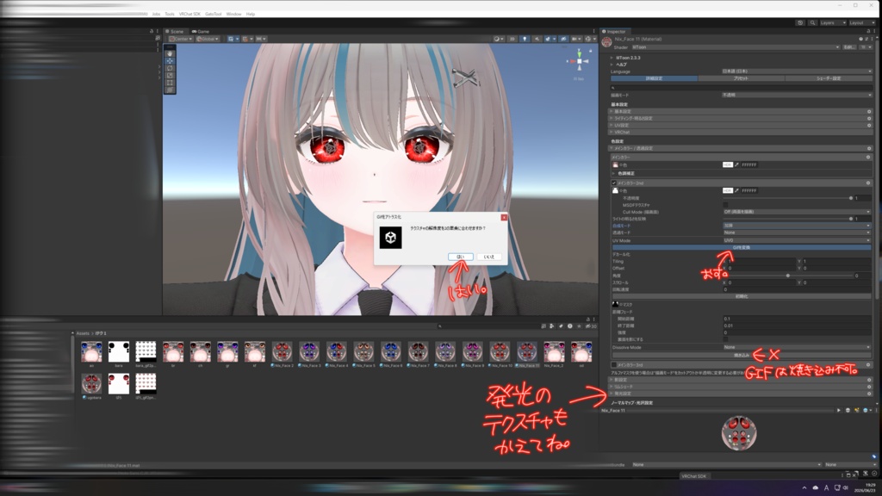882x496 pixels.
Task: Toggle 2D mode in Scene view
Action: 512,39
